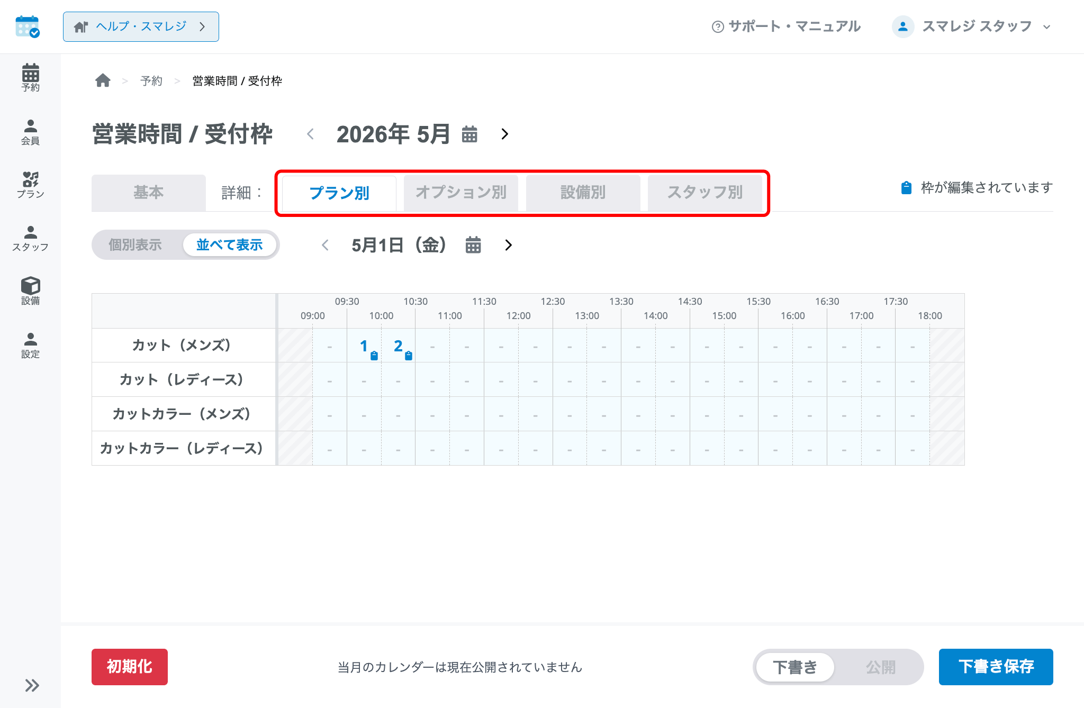Select the 設備別 tab
The height and width of the screenshot is (708, 1084).
pos(583,193)
